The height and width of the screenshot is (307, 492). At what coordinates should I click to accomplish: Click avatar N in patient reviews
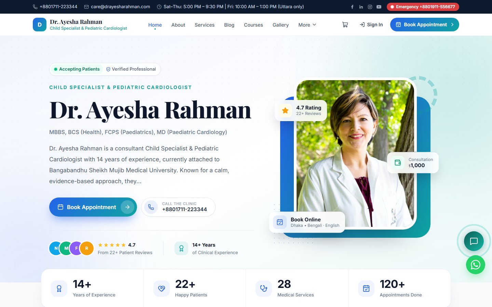point(55,248)
